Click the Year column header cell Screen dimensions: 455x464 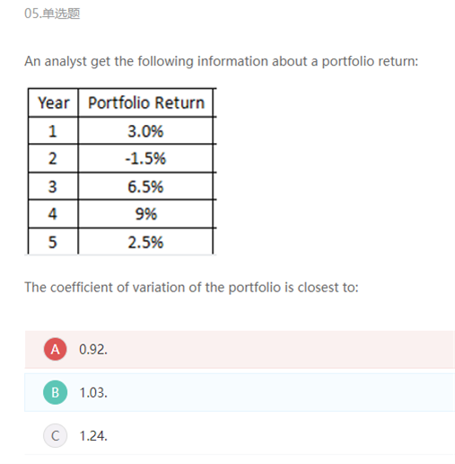coord(53,103)
